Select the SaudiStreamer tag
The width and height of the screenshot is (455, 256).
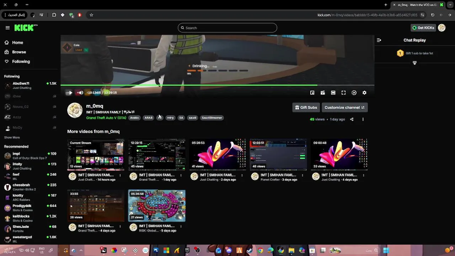212,118
